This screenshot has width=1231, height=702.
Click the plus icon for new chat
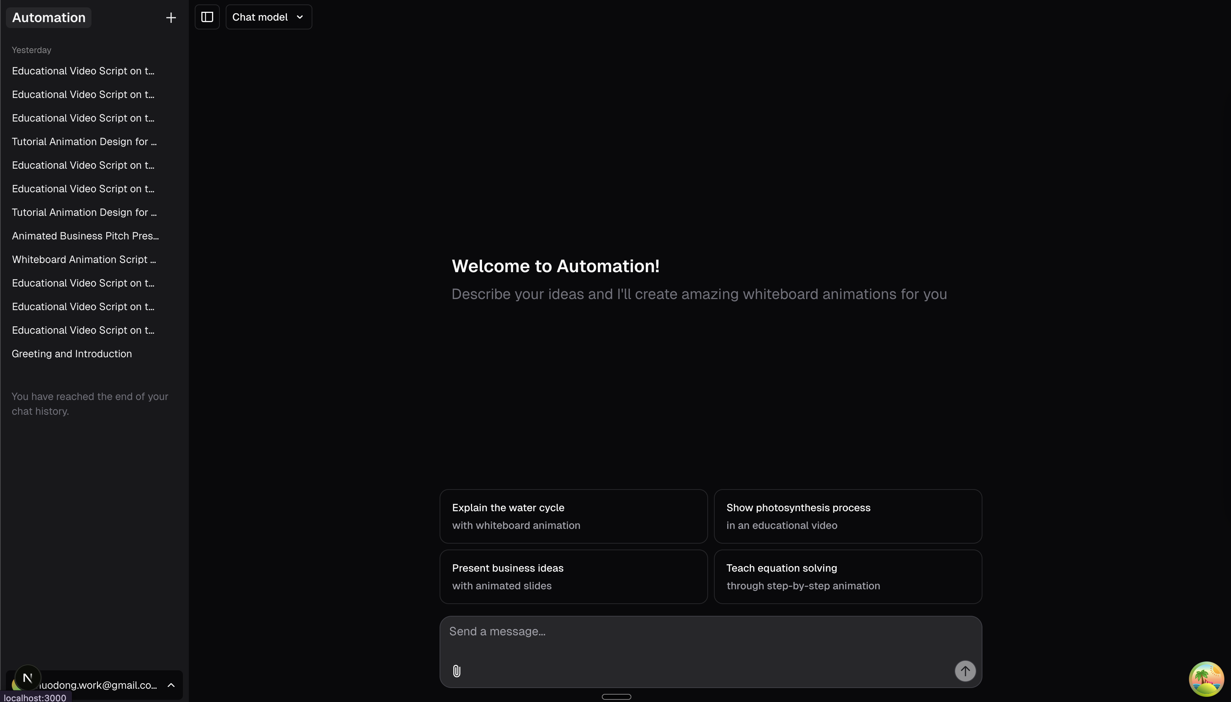[170, 18]
